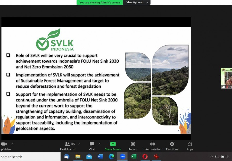232x161 pixels.
Task: Click the "Support for the implementation of SVLK" bullet
Action: point(67,111)
